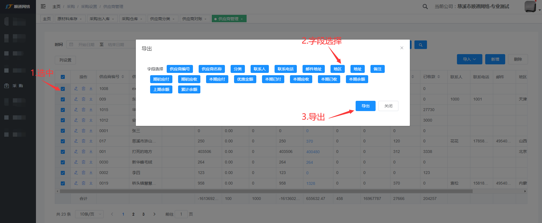This screenshot has height=223, width=542.
Task: Click the page jump number input field
Action: [x=181, y=214]
